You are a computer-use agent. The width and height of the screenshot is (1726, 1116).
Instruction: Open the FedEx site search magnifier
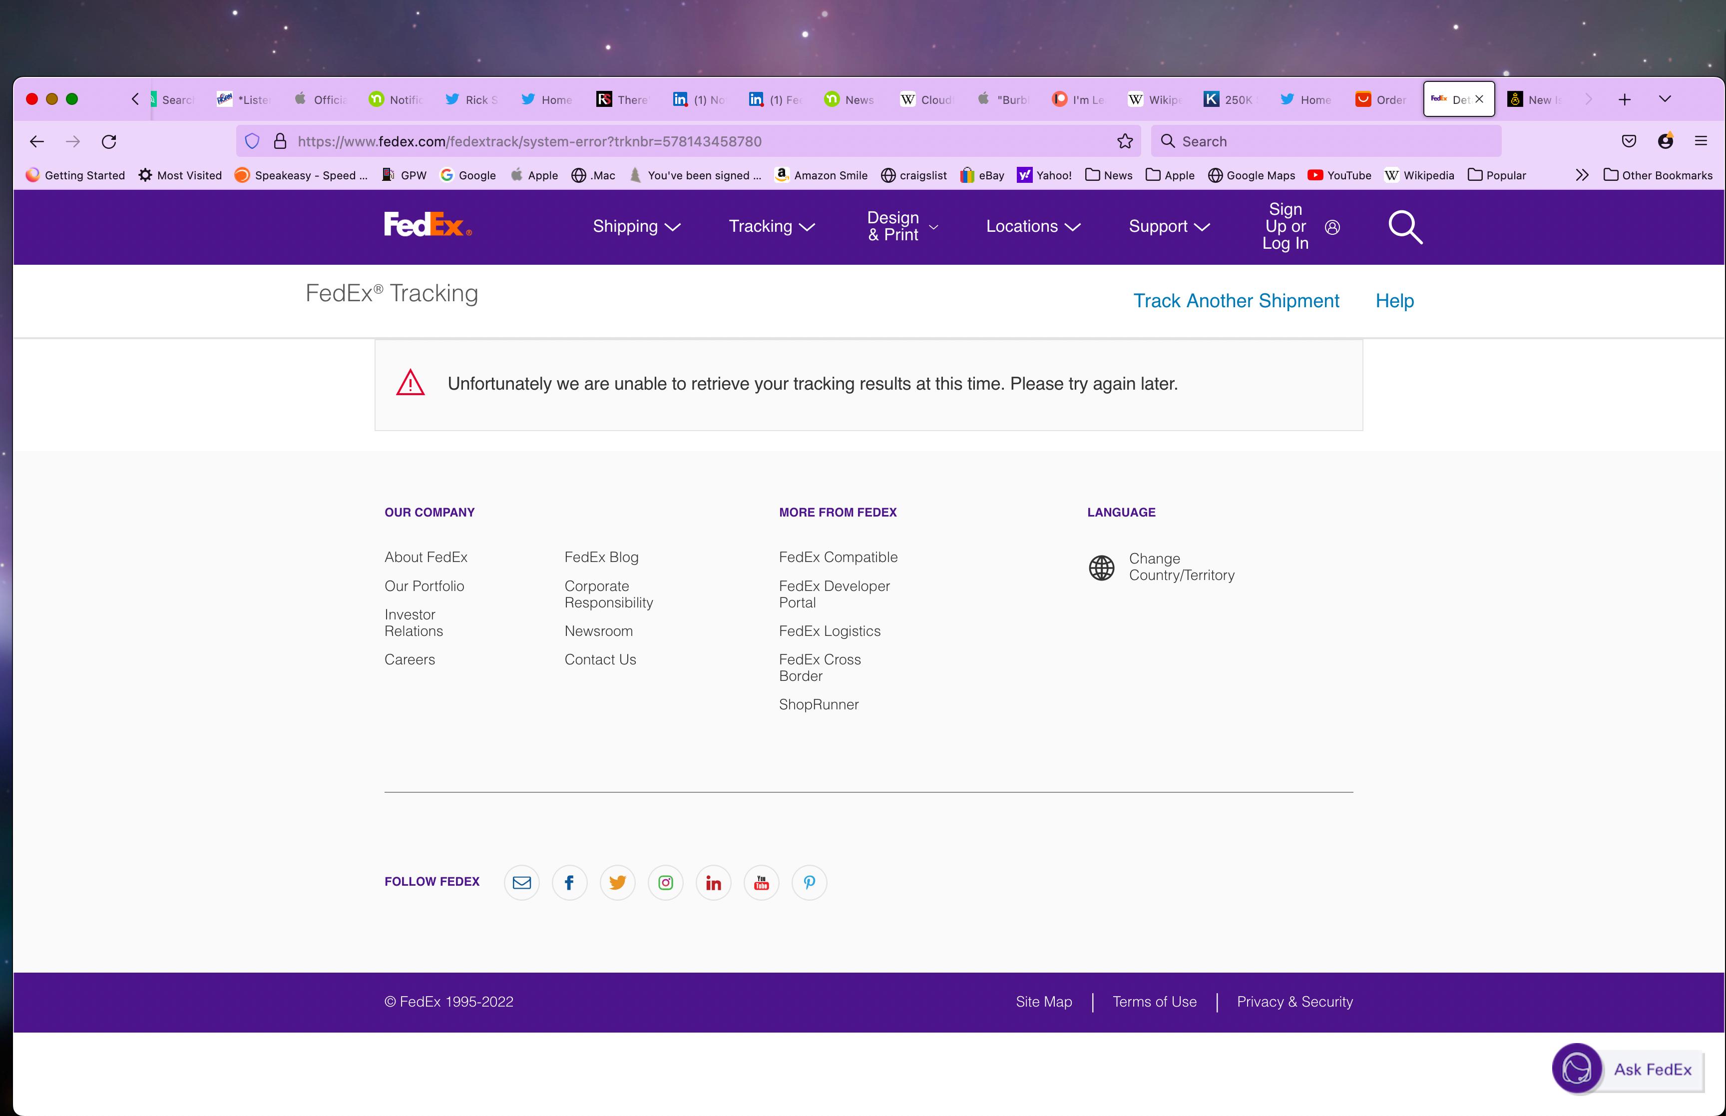(1404, 227)
